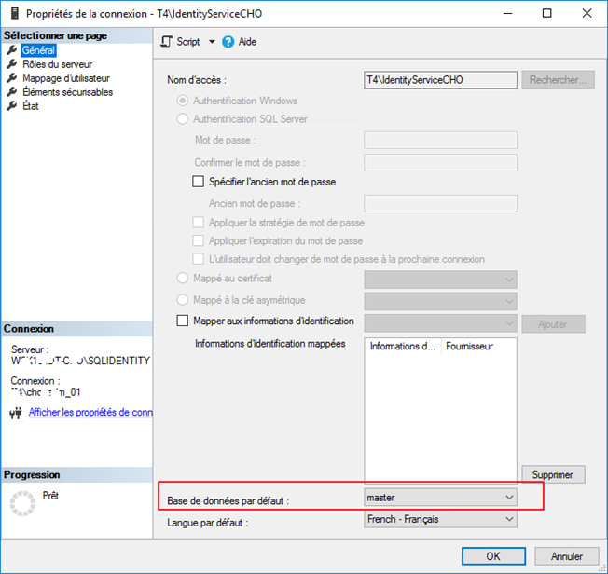This screenshot has width=608, height=574.
Task: Open Base de données par défaut dropdown
Action: pyautogui.click(x=440, y=498)
